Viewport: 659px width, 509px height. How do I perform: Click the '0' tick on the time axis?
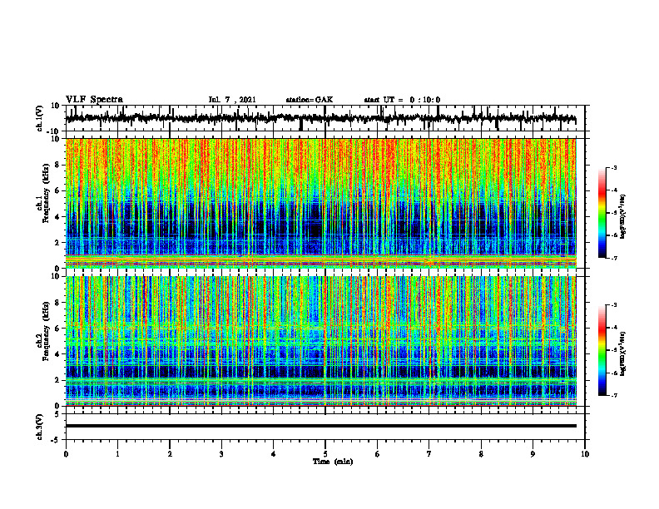tap(66, 454)
